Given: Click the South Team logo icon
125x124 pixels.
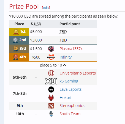Looking at the screenshot, I should 51,114.
